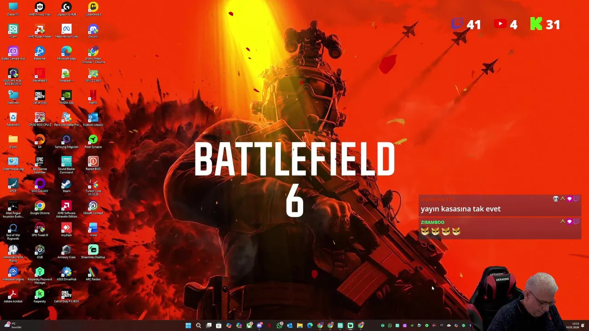Launch the Battle.net desktop shortcut
This screenshot has width=589, height=331.
pos(40,53)
